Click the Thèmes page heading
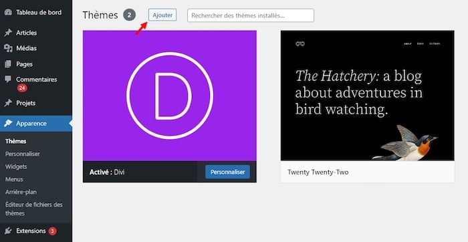Viewport: 468px width, 242px height. coord(100,15)
